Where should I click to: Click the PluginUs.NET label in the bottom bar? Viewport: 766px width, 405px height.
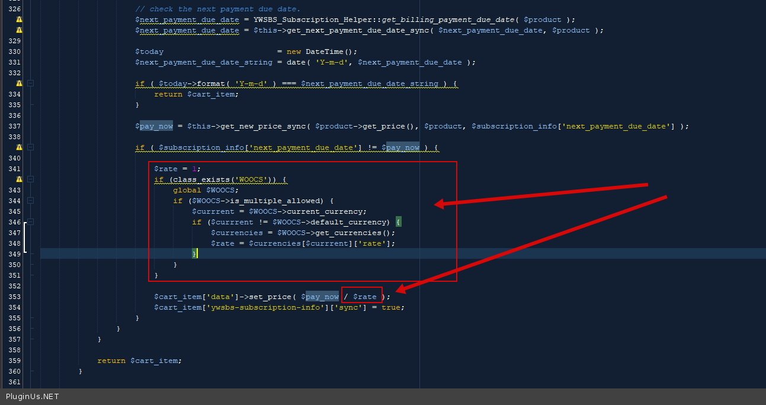(x=32, y=397)
